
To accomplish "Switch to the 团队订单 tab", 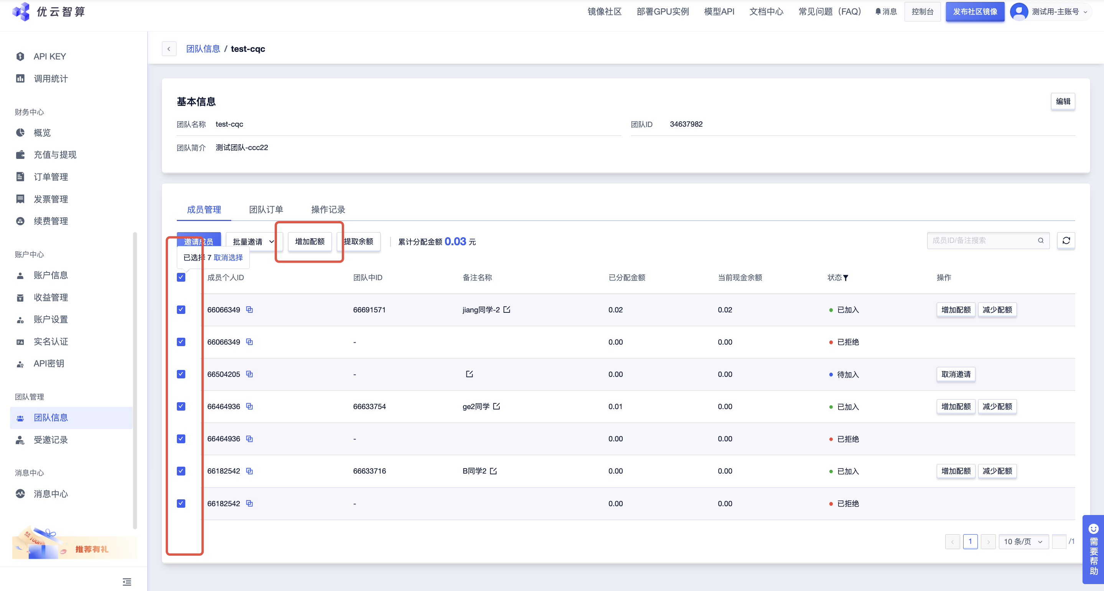I will [266, 209].
